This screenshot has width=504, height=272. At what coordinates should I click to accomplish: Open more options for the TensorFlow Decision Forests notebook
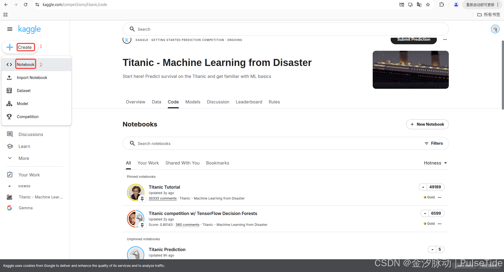pyautogui.click(x=440, y=224)
